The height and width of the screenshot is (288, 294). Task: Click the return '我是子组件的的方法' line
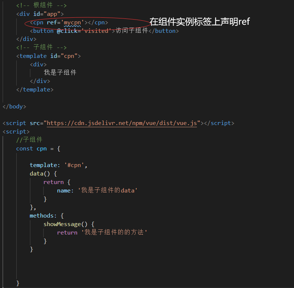pyautogui.click(x=102, y=232)
